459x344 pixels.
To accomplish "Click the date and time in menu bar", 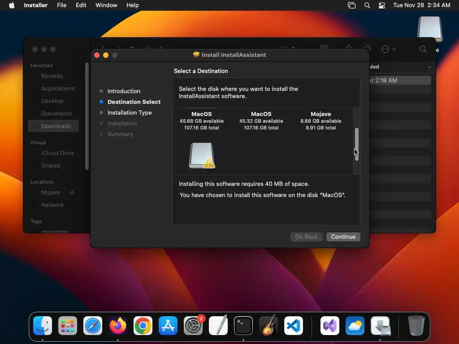I will [421, 5].
